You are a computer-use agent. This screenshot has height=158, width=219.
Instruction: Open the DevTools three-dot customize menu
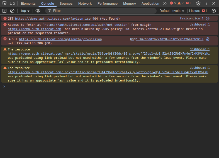coord(206,3)
